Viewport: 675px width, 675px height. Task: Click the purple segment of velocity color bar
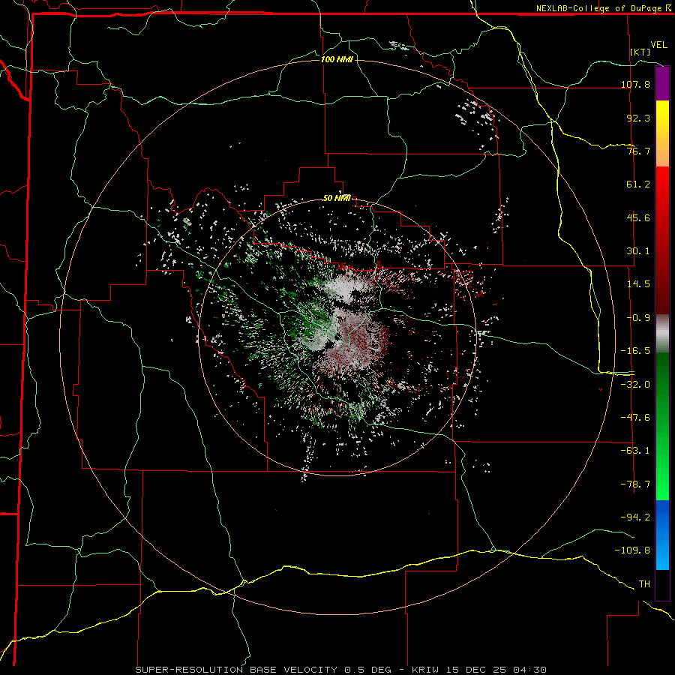tap(662, 84)
